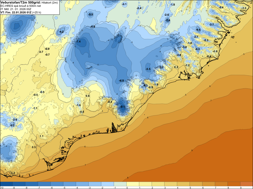Click the colorbar tick label 9
The image size is (253, 189).
coord(241,188)
